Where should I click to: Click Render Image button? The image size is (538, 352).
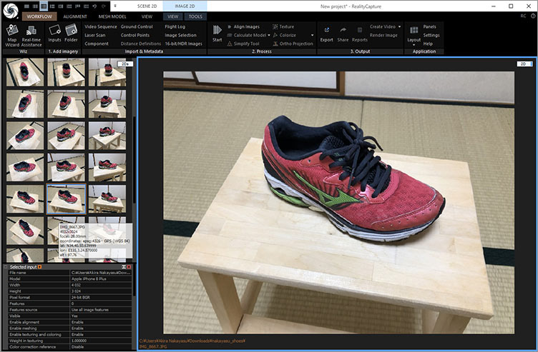pos(383,35)
